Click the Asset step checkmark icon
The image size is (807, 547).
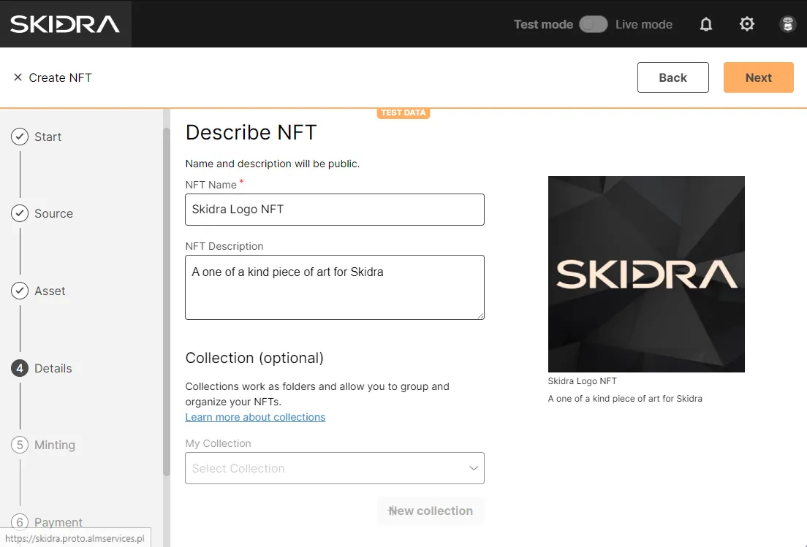coord(20,291)
